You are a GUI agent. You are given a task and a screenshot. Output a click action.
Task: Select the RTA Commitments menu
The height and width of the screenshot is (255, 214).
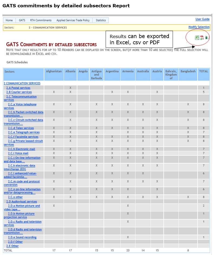pos(41,20)
